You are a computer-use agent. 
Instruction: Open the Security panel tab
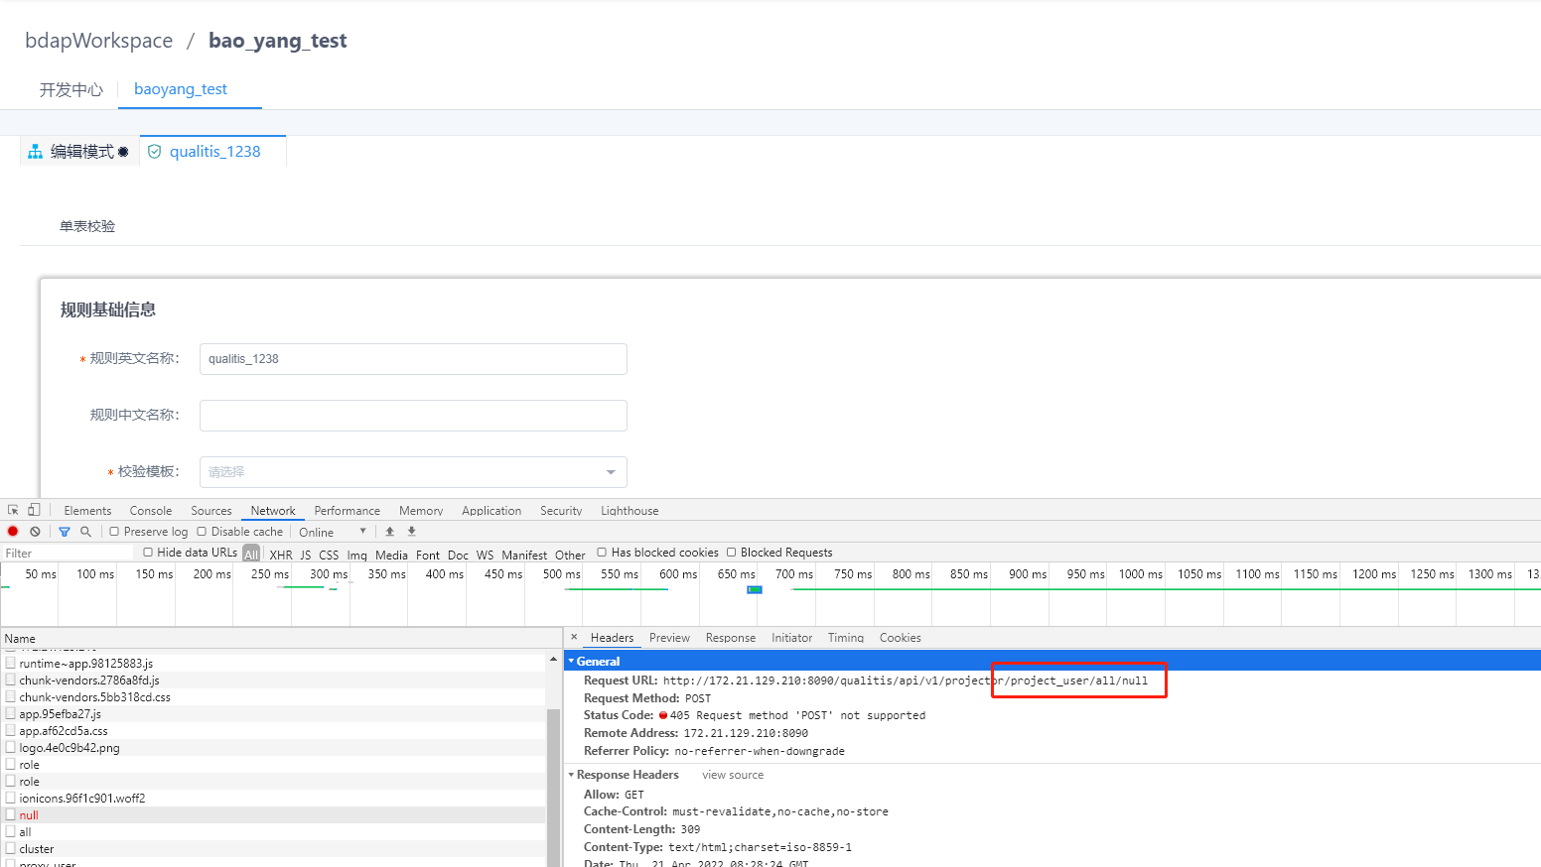click(561, 510)
